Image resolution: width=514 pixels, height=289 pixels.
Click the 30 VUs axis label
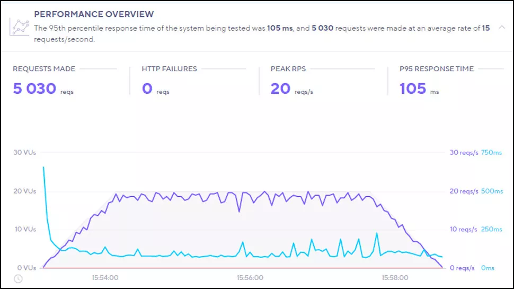(x=24, y=152)
